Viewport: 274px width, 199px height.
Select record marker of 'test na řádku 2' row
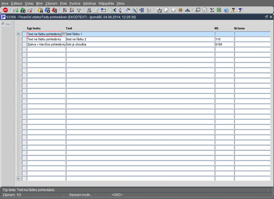point(24,39)
